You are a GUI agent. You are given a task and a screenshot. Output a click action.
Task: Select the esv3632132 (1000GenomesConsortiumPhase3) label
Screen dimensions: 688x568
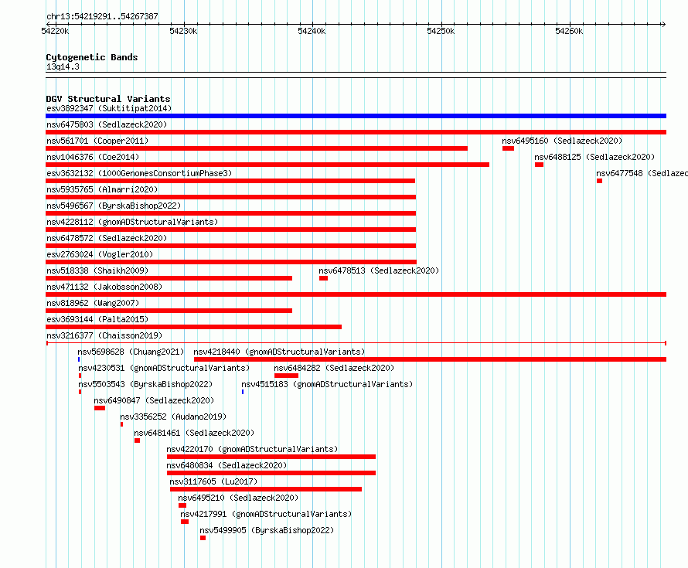click(x=139, y=173)
